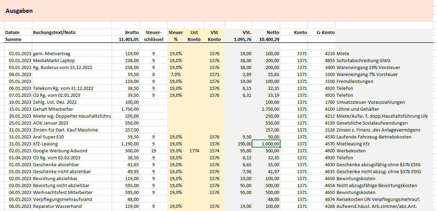Select Brutto 1.750,00 cell
Image resolution: width=437 pixels, height=211 pixels.
(129, 109)
